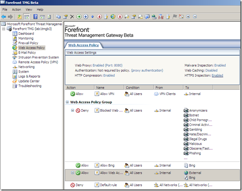242x191 pixels.
Task: Click the blue left-arrow circle toolbar icon
Action: 86,17
